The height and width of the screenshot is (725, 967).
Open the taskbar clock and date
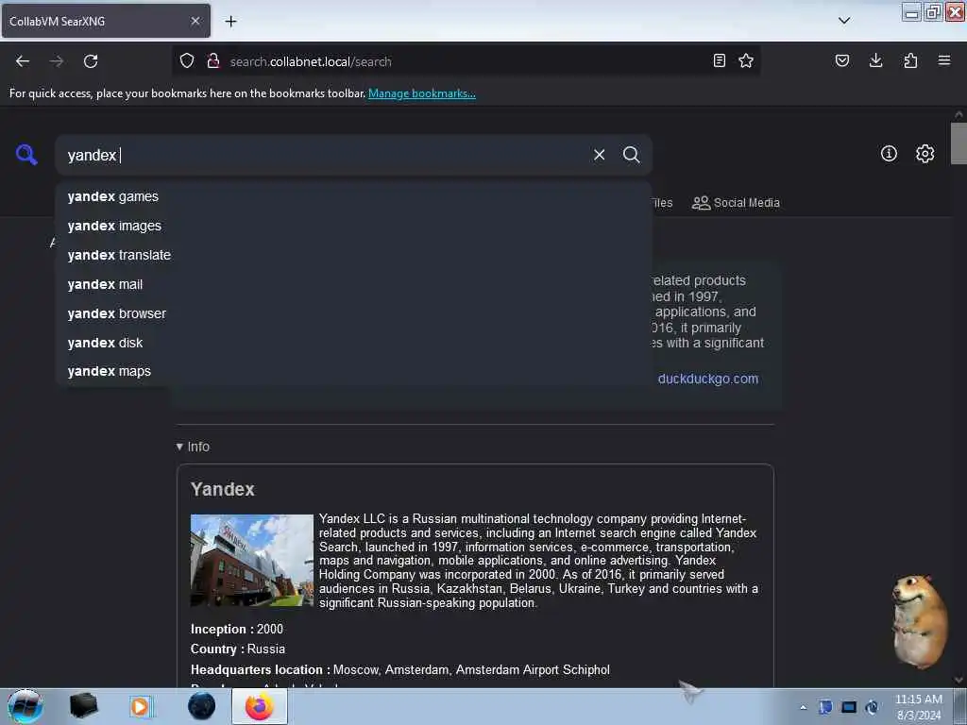tap(919, 707)
